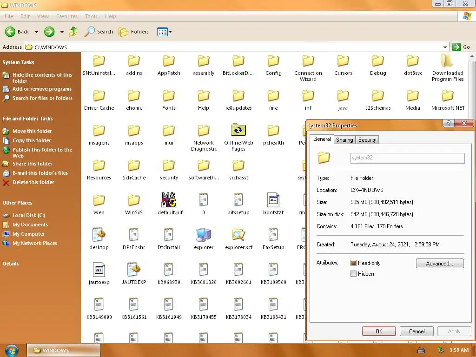476x357 pixels.
Task: Toggle the Read-only attribute checkbox
Action: pyautogui.click(x=353, y=263)
